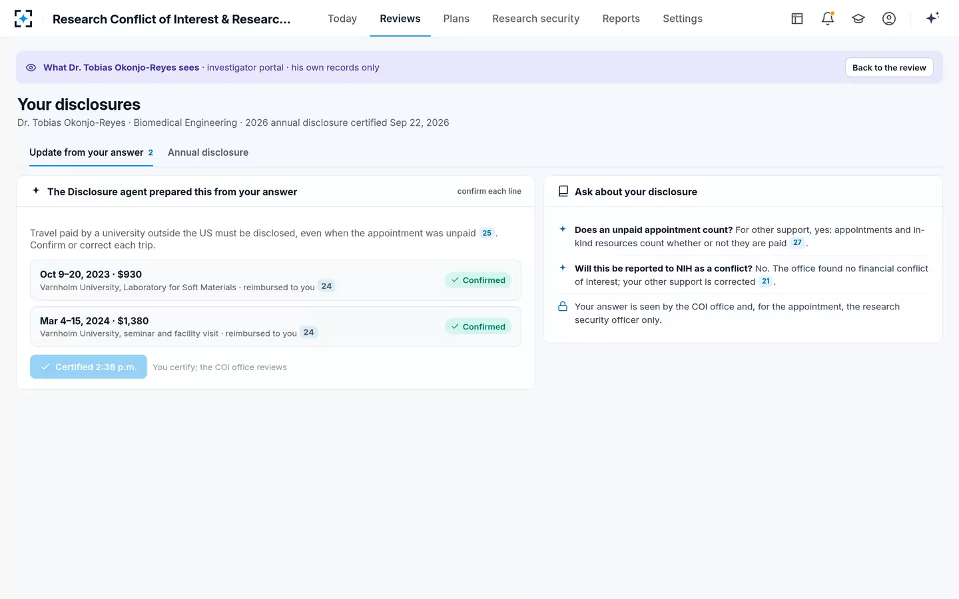Click the lock icon beside COI office note
This screenshot has height=599, width=959.
tap(563, 306)
